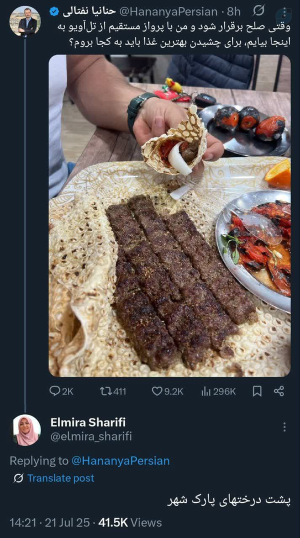Open Hananya Naftali's profile picture
The height and width of the screenshot is (538, 300).
[x=25, y=21]
